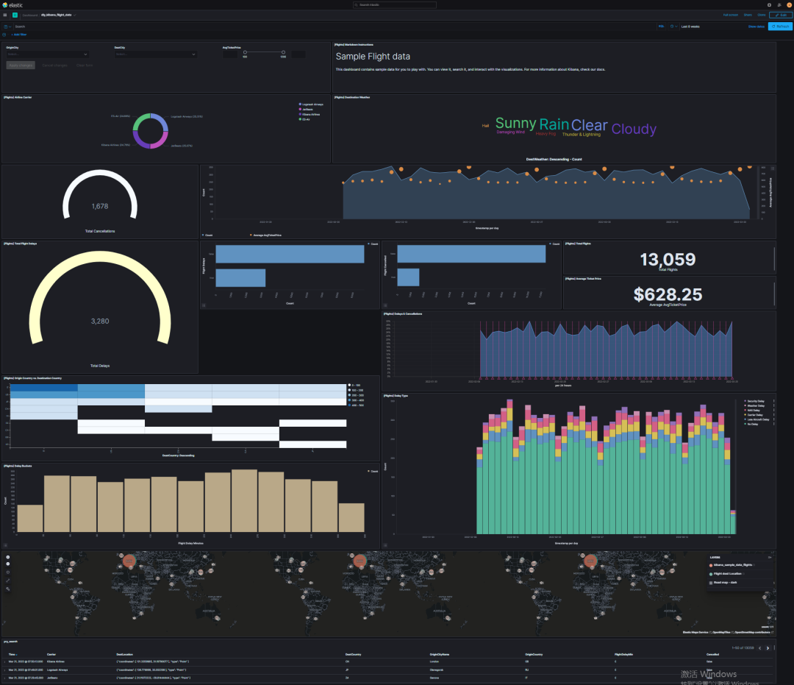Click the AvgTicketPrice maximum slider handle
Viewport: 794px width, 685px height.
[283, 52]
